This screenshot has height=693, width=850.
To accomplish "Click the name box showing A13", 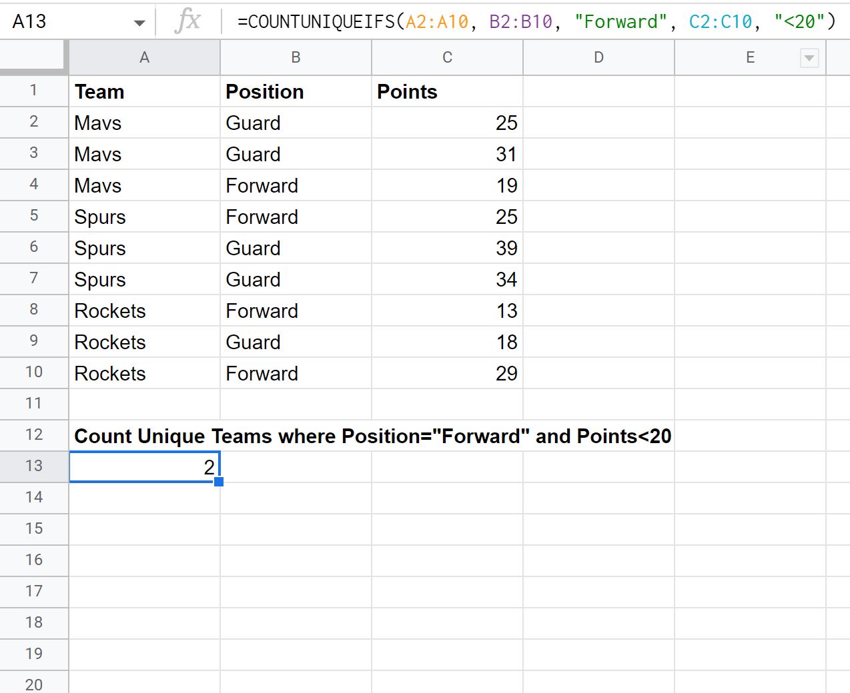I will (x=67, y=21).
